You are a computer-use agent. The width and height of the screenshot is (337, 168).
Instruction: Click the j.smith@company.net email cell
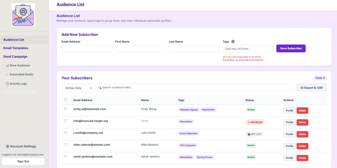tap(88, 133)
